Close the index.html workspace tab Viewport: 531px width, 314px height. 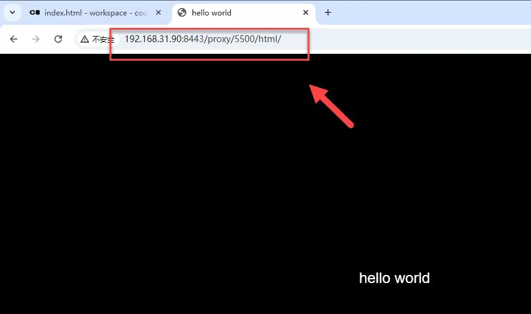tap(158, 12)
